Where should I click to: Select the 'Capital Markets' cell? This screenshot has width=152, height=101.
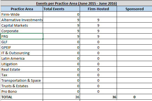point(22,25)
